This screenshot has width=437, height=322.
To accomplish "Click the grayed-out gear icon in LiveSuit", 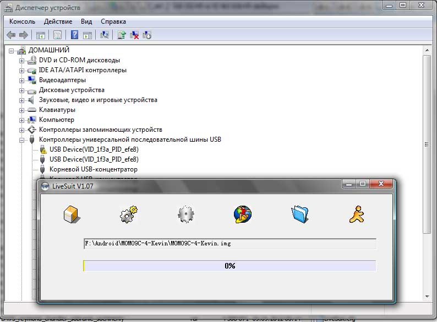I will click(186, 214).
